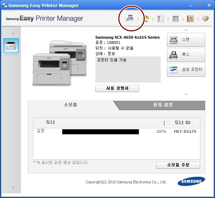Click the 소모품 주문 order button
215x198 pixels.
point(178,165)
